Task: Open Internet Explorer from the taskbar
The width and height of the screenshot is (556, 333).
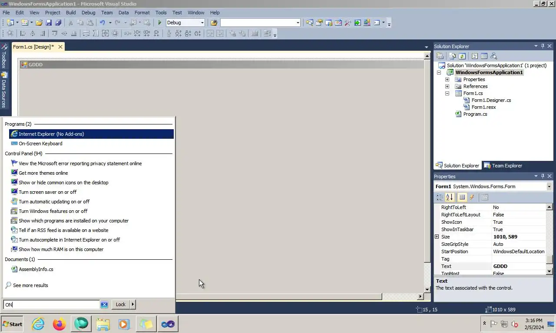Action: (x=38, y=324)
